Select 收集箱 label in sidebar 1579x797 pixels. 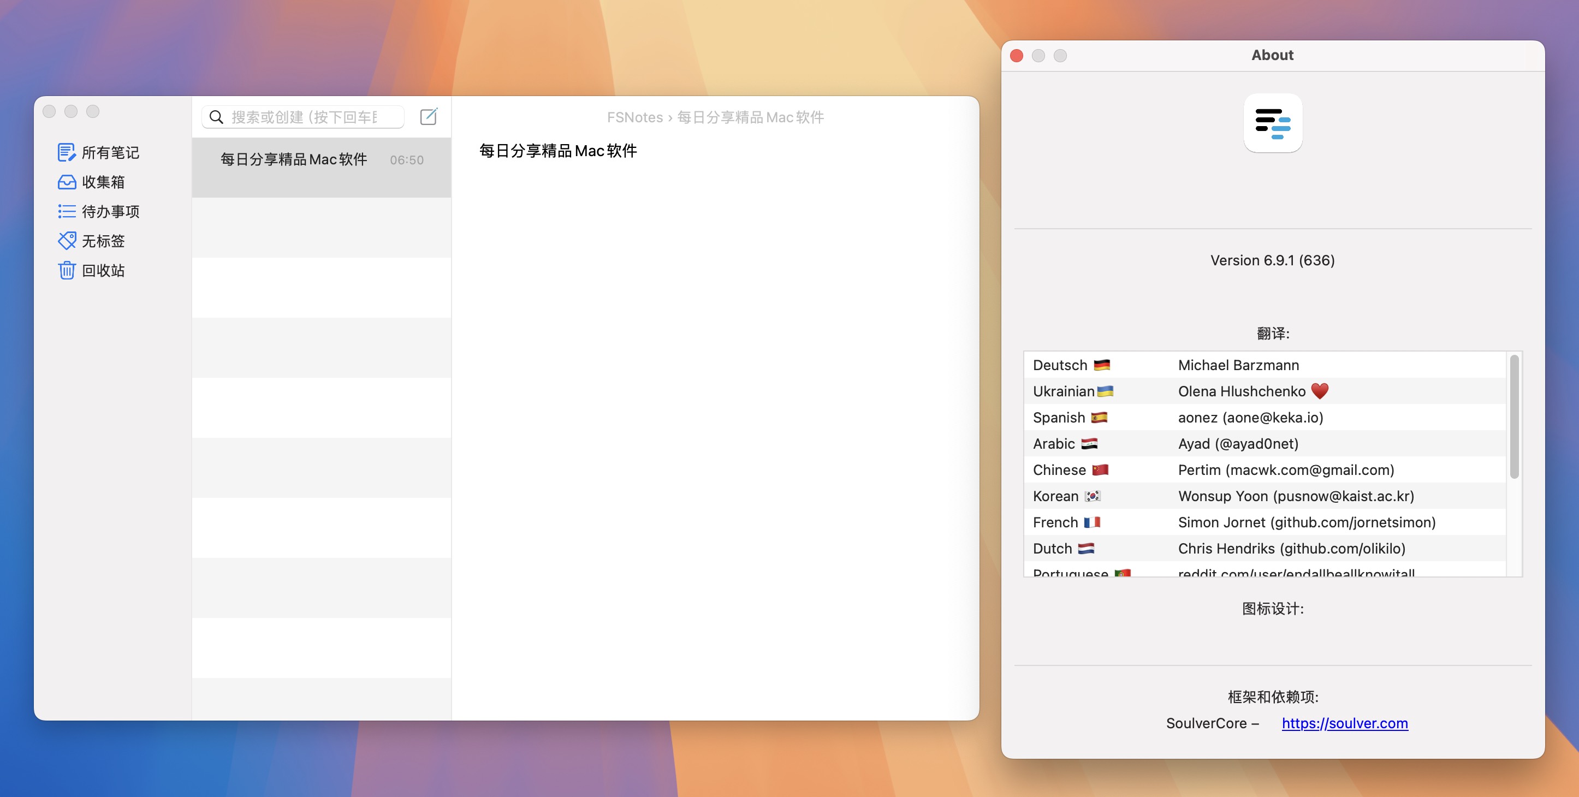tap(103, 182)
